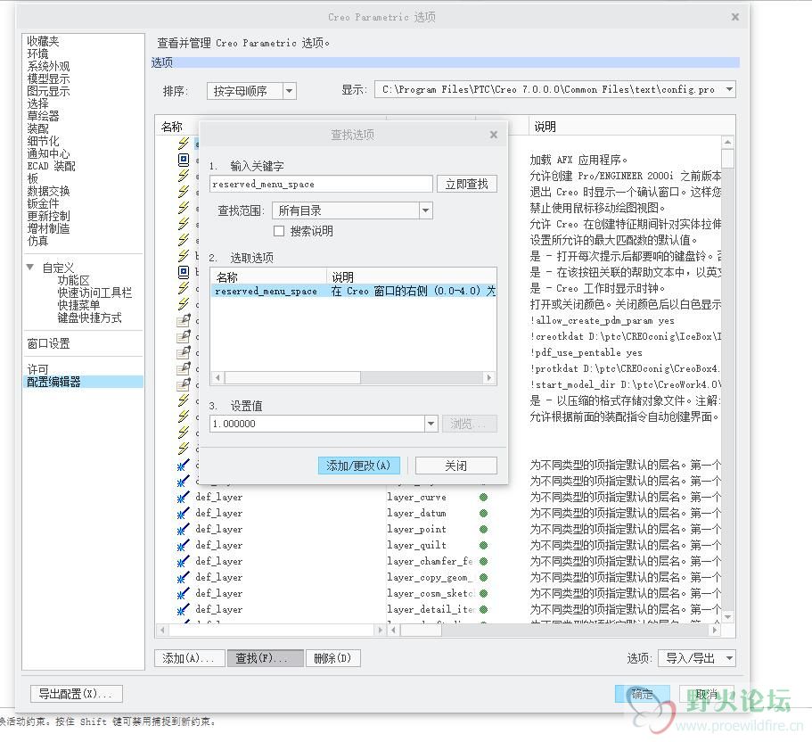812x742 pixels.
Task: Click the lightning icon for the 允许根据前面的装配指令自动创建界面 row
Action: point(184,416)
